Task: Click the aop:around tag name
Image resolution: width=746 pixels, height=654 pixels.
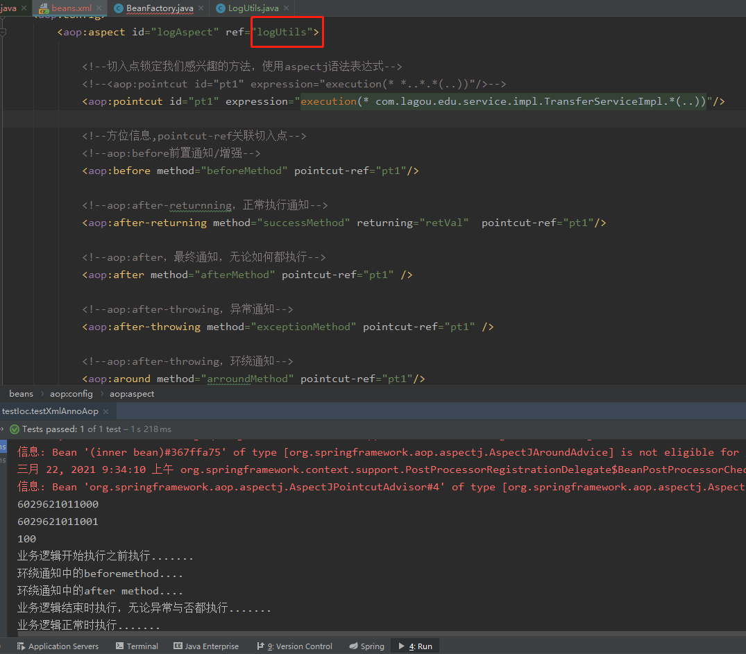Action: pos(119,379)
